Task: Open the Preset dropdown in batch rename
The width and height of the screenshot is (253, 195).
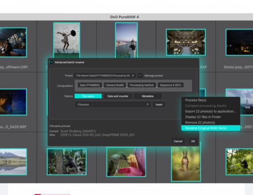Action: [105, 76]
